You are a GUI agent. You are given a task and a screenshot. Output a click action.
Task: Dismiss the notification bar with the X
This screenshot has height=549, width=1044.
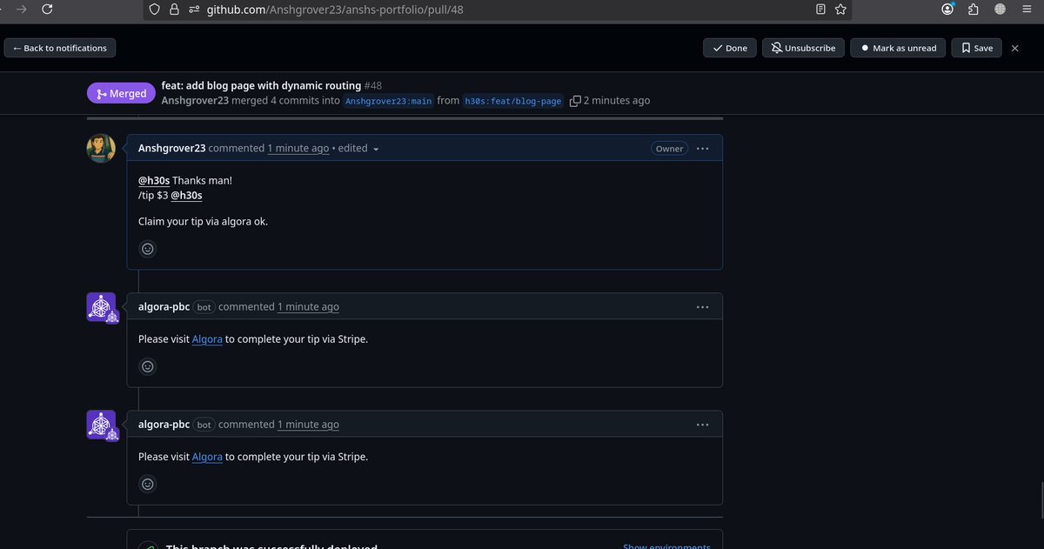pyautogui.click(x=1014, y=48)
